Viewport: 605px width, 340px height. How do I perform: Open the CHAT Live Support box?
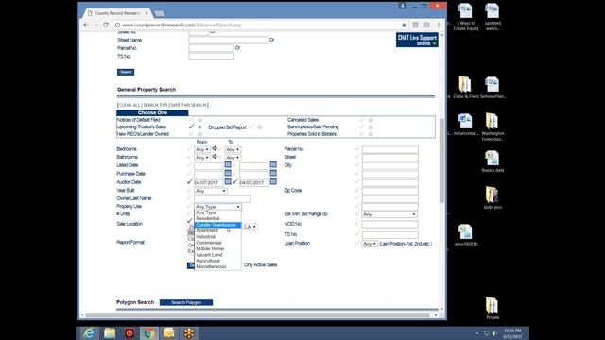coord(417,40)
